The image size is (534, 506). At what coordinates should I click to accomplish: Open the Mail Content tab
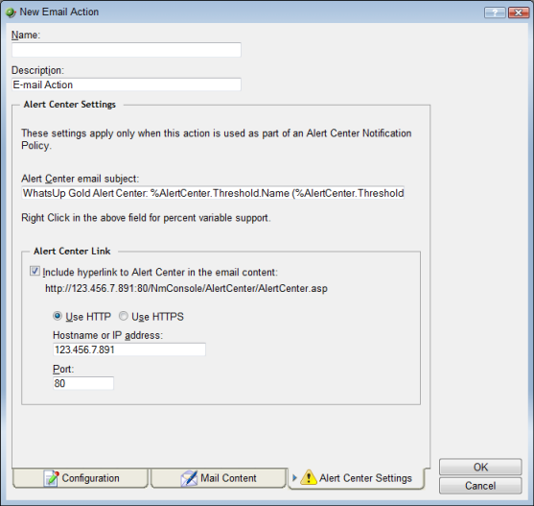point(219,478)
